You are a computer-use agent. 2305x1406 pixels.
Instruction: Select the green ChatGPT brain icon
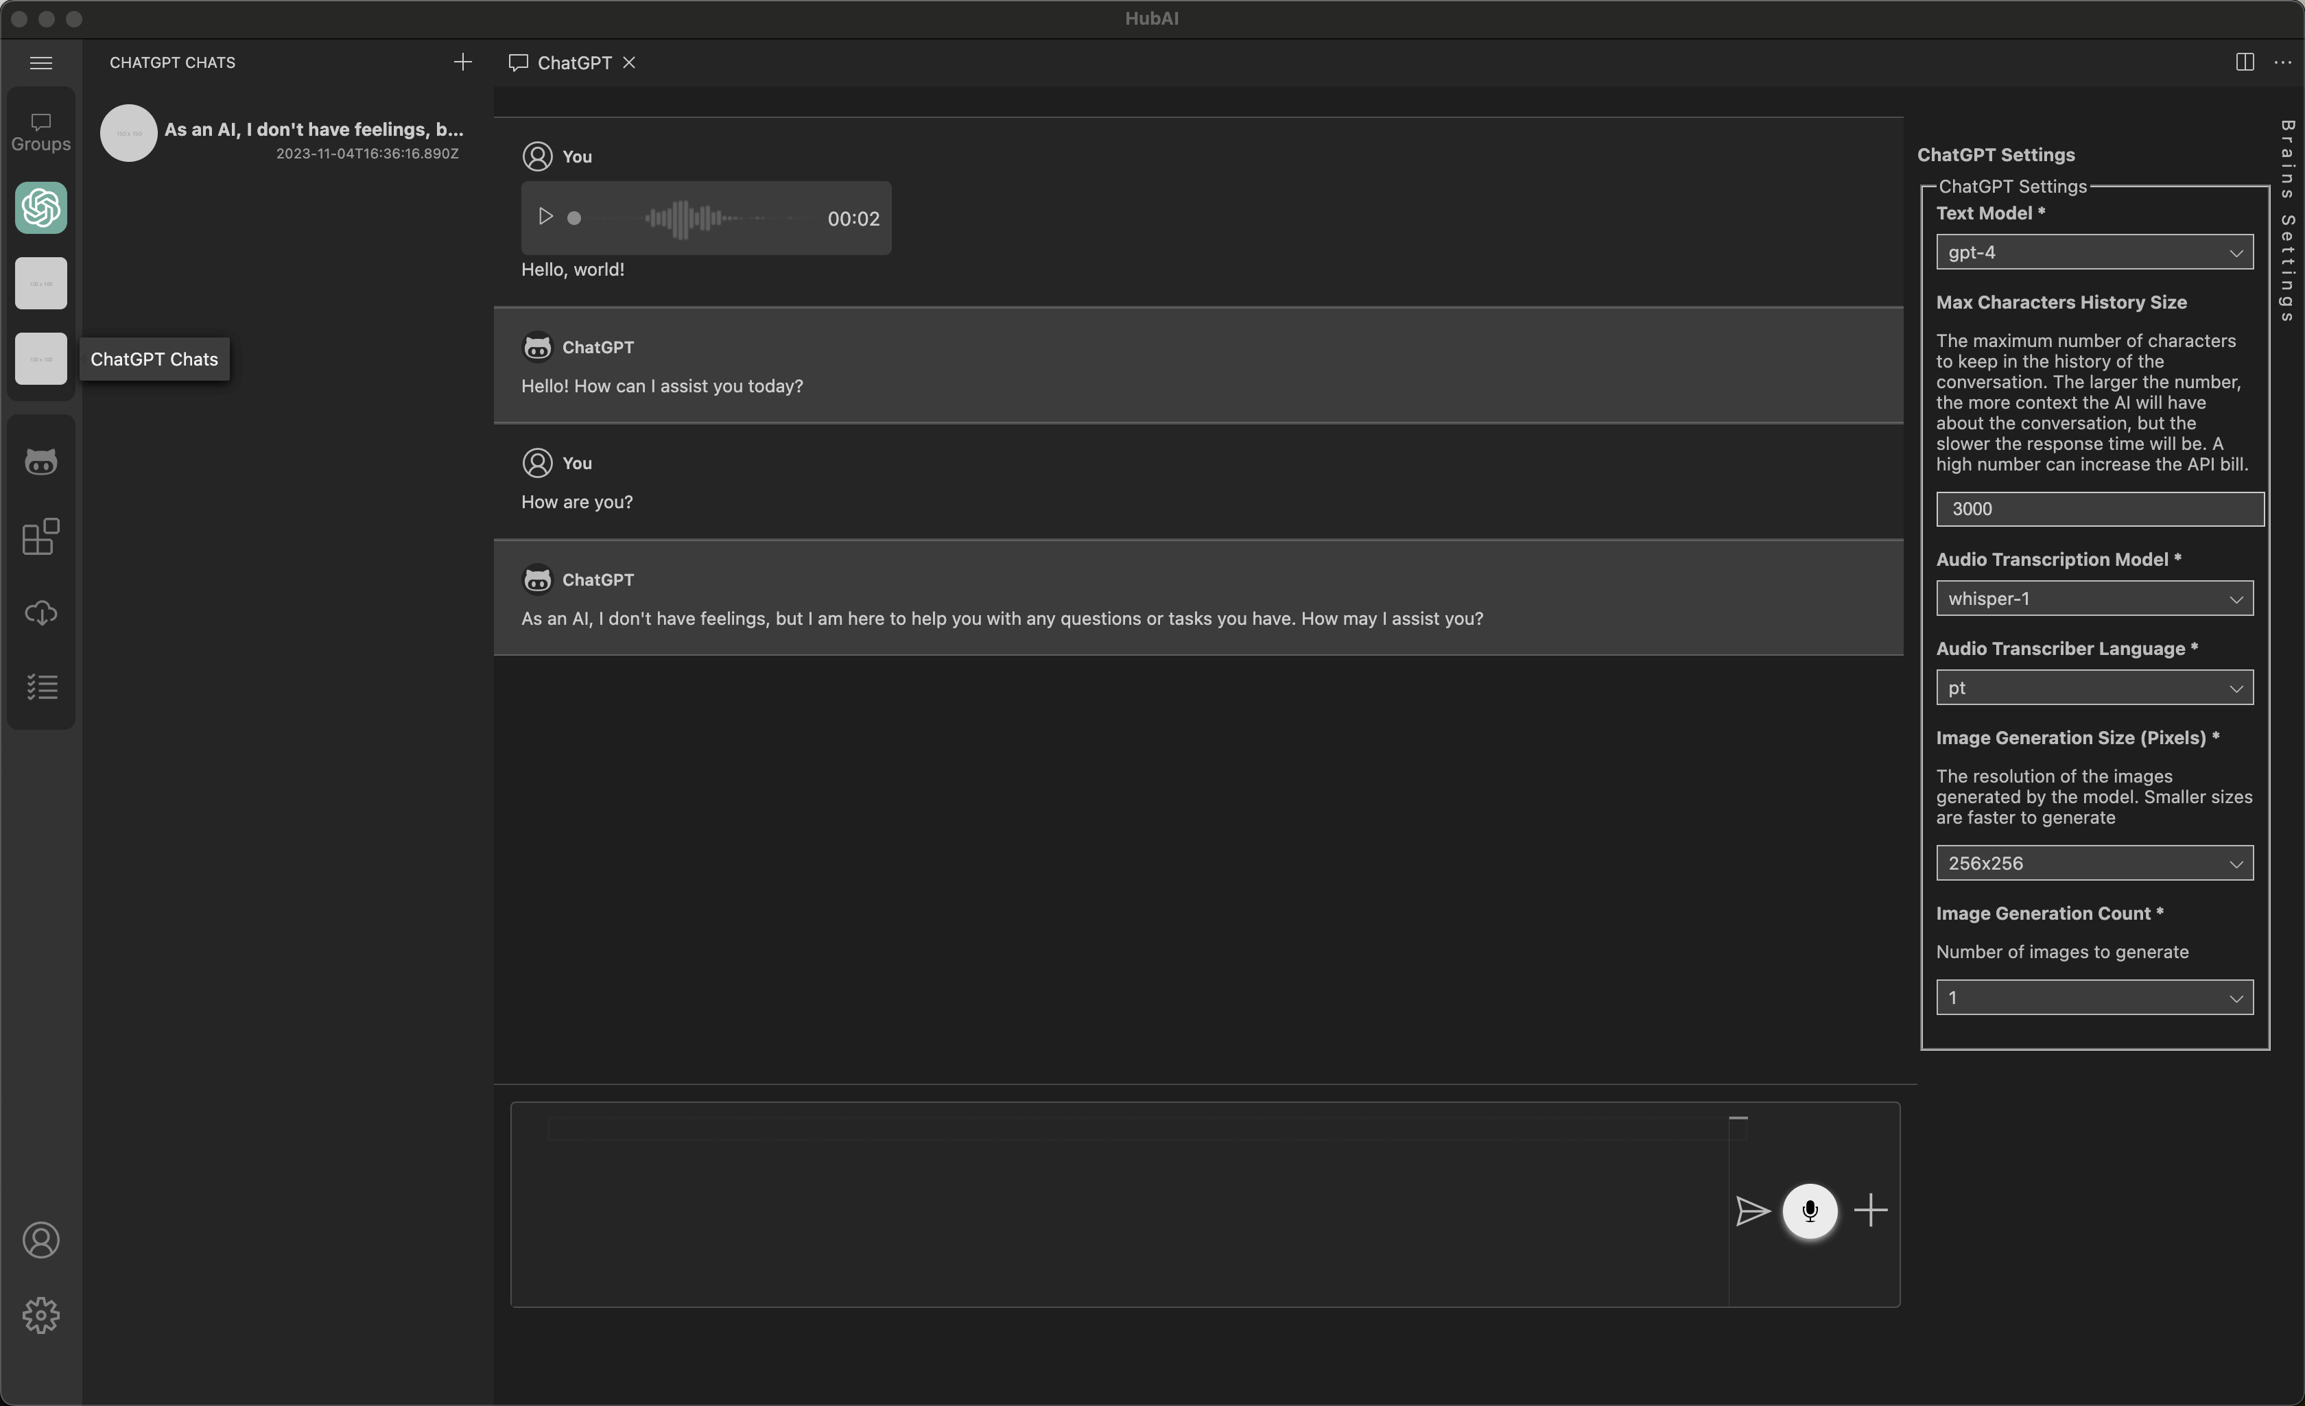(41, 208)
